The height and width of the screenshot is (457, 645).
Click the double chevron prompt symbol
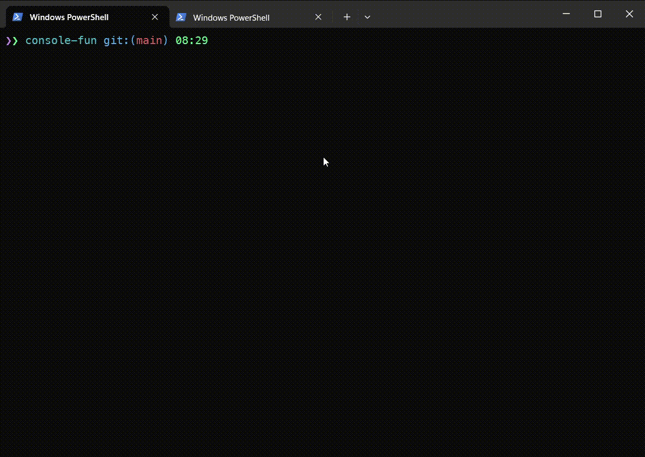pos(12,41)
